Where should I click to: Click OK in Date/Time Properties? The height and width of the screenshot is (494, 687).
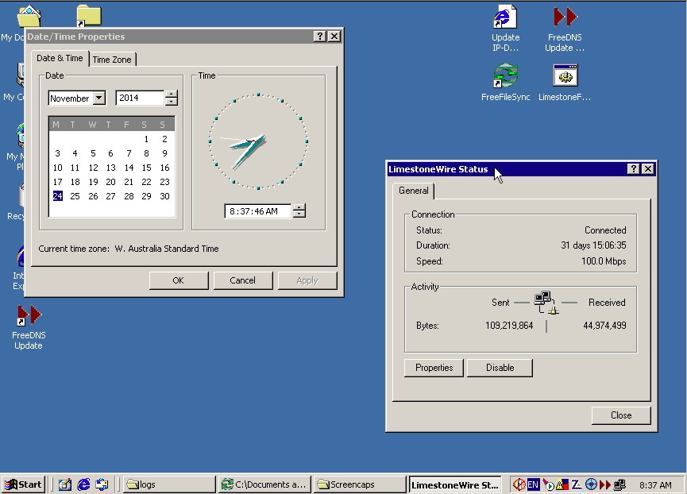pos(179,280)
